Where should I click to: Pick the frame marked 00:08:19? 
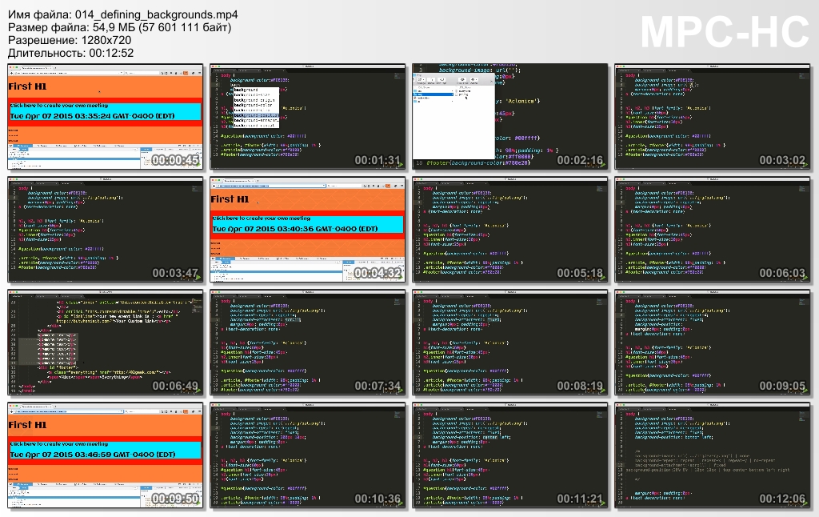[510, 343]
